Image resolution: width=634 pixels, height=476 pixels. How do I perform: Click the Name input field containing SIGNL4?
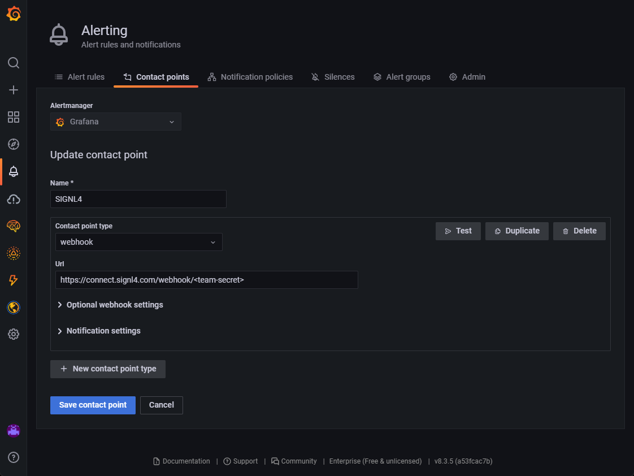(x=138, y=199)
